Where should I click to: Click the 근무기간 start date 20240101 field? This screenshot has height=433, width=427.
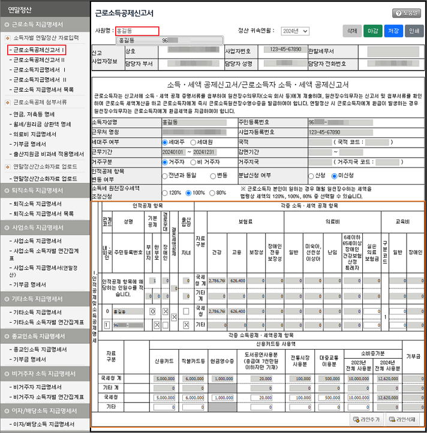coord(174,152)
